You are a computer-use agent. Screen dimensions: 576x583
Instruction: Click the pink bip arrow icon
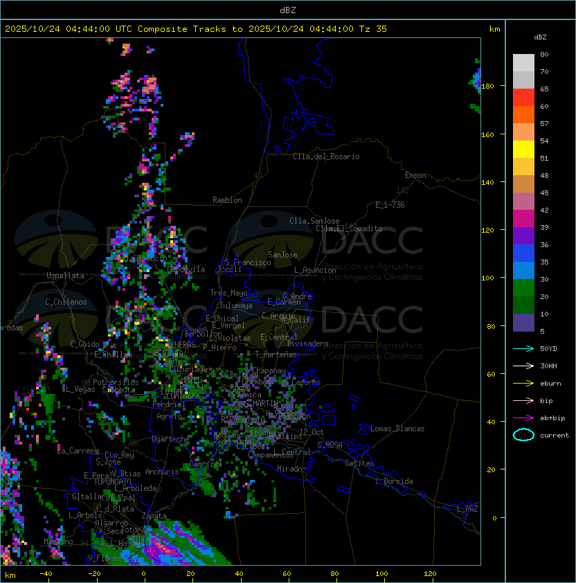(523, 400)
